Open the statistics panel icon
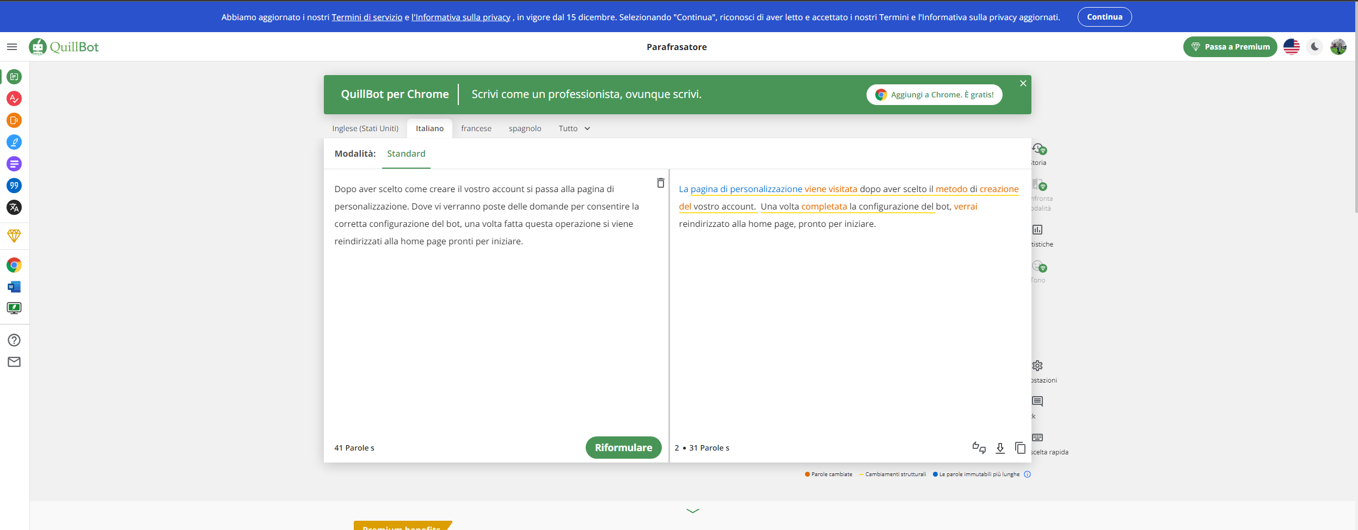Screen dimensions: 1358x530 pyautogui.click(x=1037, y=230)
